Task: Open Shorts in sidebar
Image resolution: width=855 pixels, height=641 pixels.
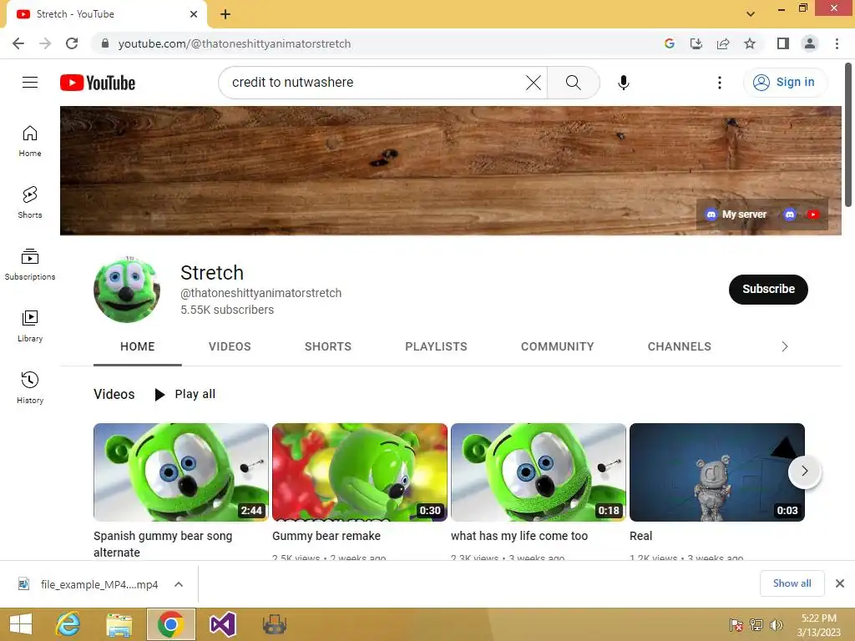Action: pyautogui.click(x=30, y=203)
